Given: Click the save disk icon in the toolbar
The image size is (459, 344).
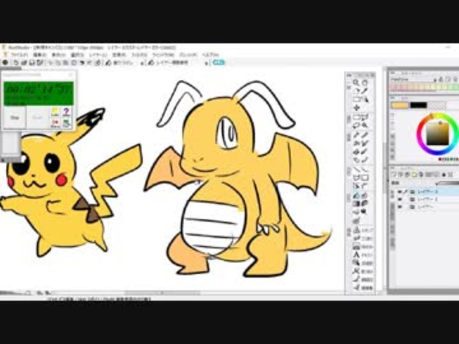Looking at the screenshot, I should [32, 63].
